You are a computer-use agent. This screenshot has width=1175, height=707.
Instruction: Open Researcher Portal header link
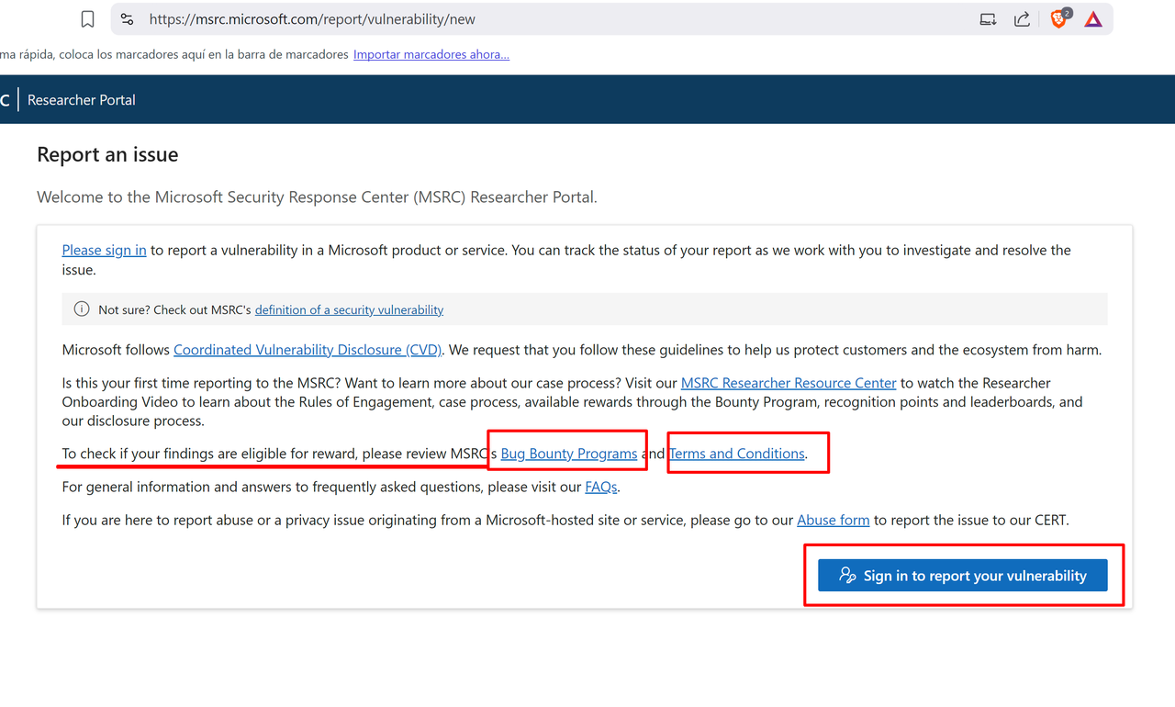tap(82, 100)
